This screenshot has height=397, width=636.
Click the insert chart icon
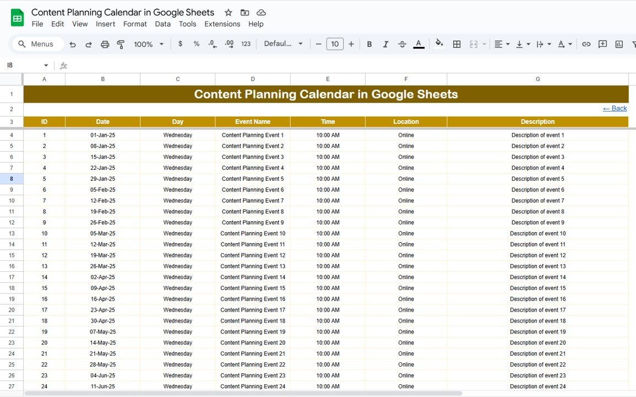coord(619,44)
